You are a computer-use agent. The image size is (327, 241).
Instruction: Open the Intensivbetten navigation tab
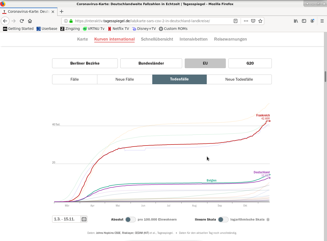coord(193,39)
